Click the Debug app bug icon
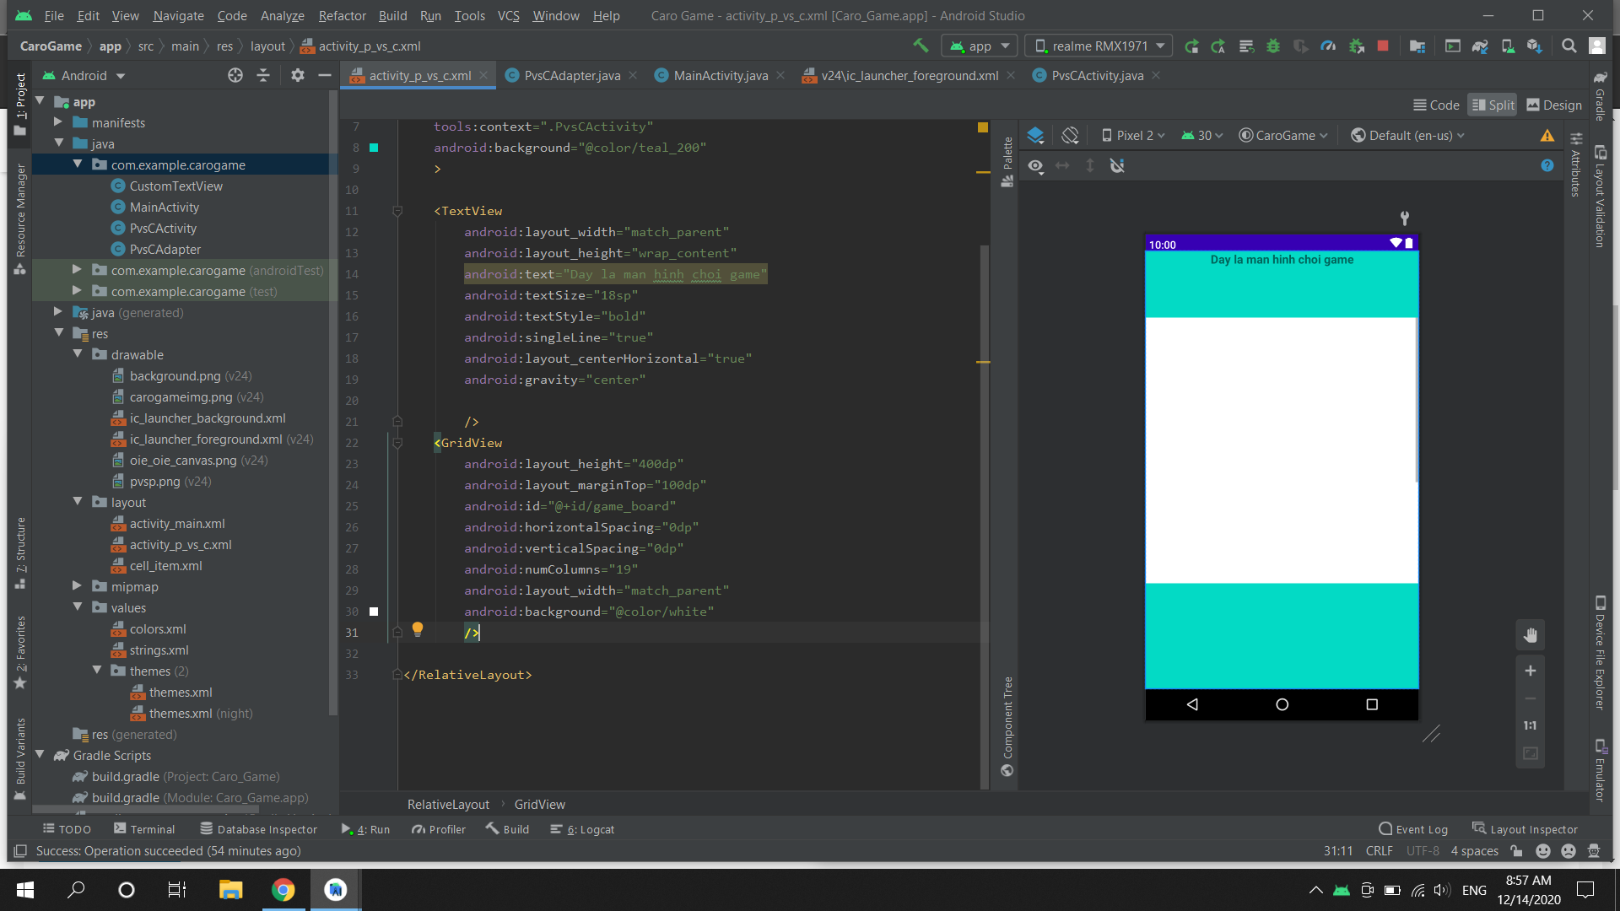This screenshot has height=911, width=1620. 1273,46
